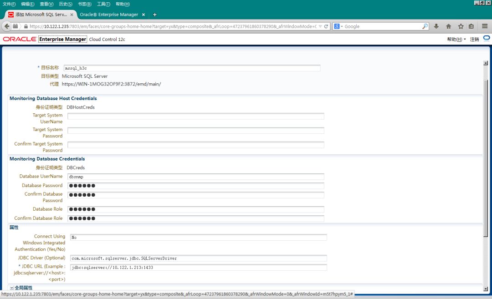Go to browser home page icon
This screenshot has width=492, height=299.
click(x=448, y=26)
